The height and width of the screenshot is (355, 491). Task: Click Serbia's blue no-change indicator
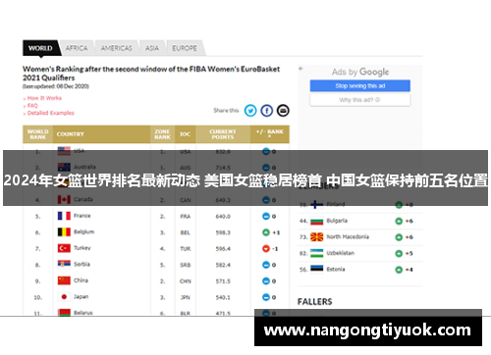[x=266, y=265]
